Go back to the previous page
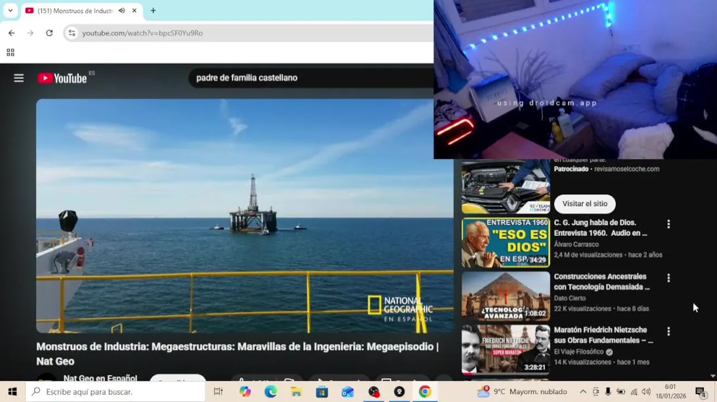Viewport: 717px width, 402px height. pyautogui.click(x=12, y=33)
